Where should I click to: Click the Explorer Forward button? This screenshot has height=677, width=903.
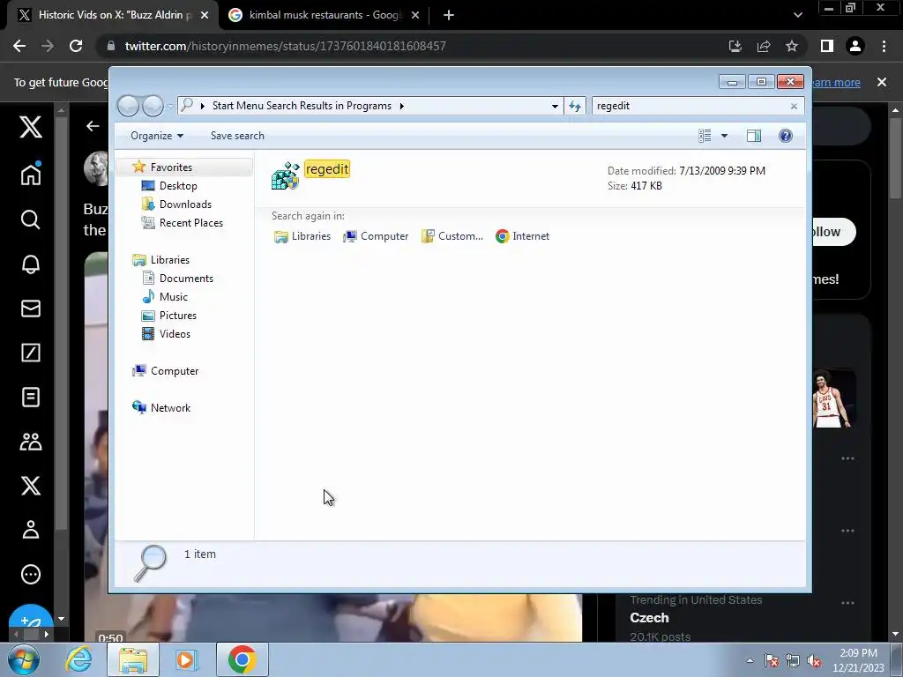coord(153,106)
